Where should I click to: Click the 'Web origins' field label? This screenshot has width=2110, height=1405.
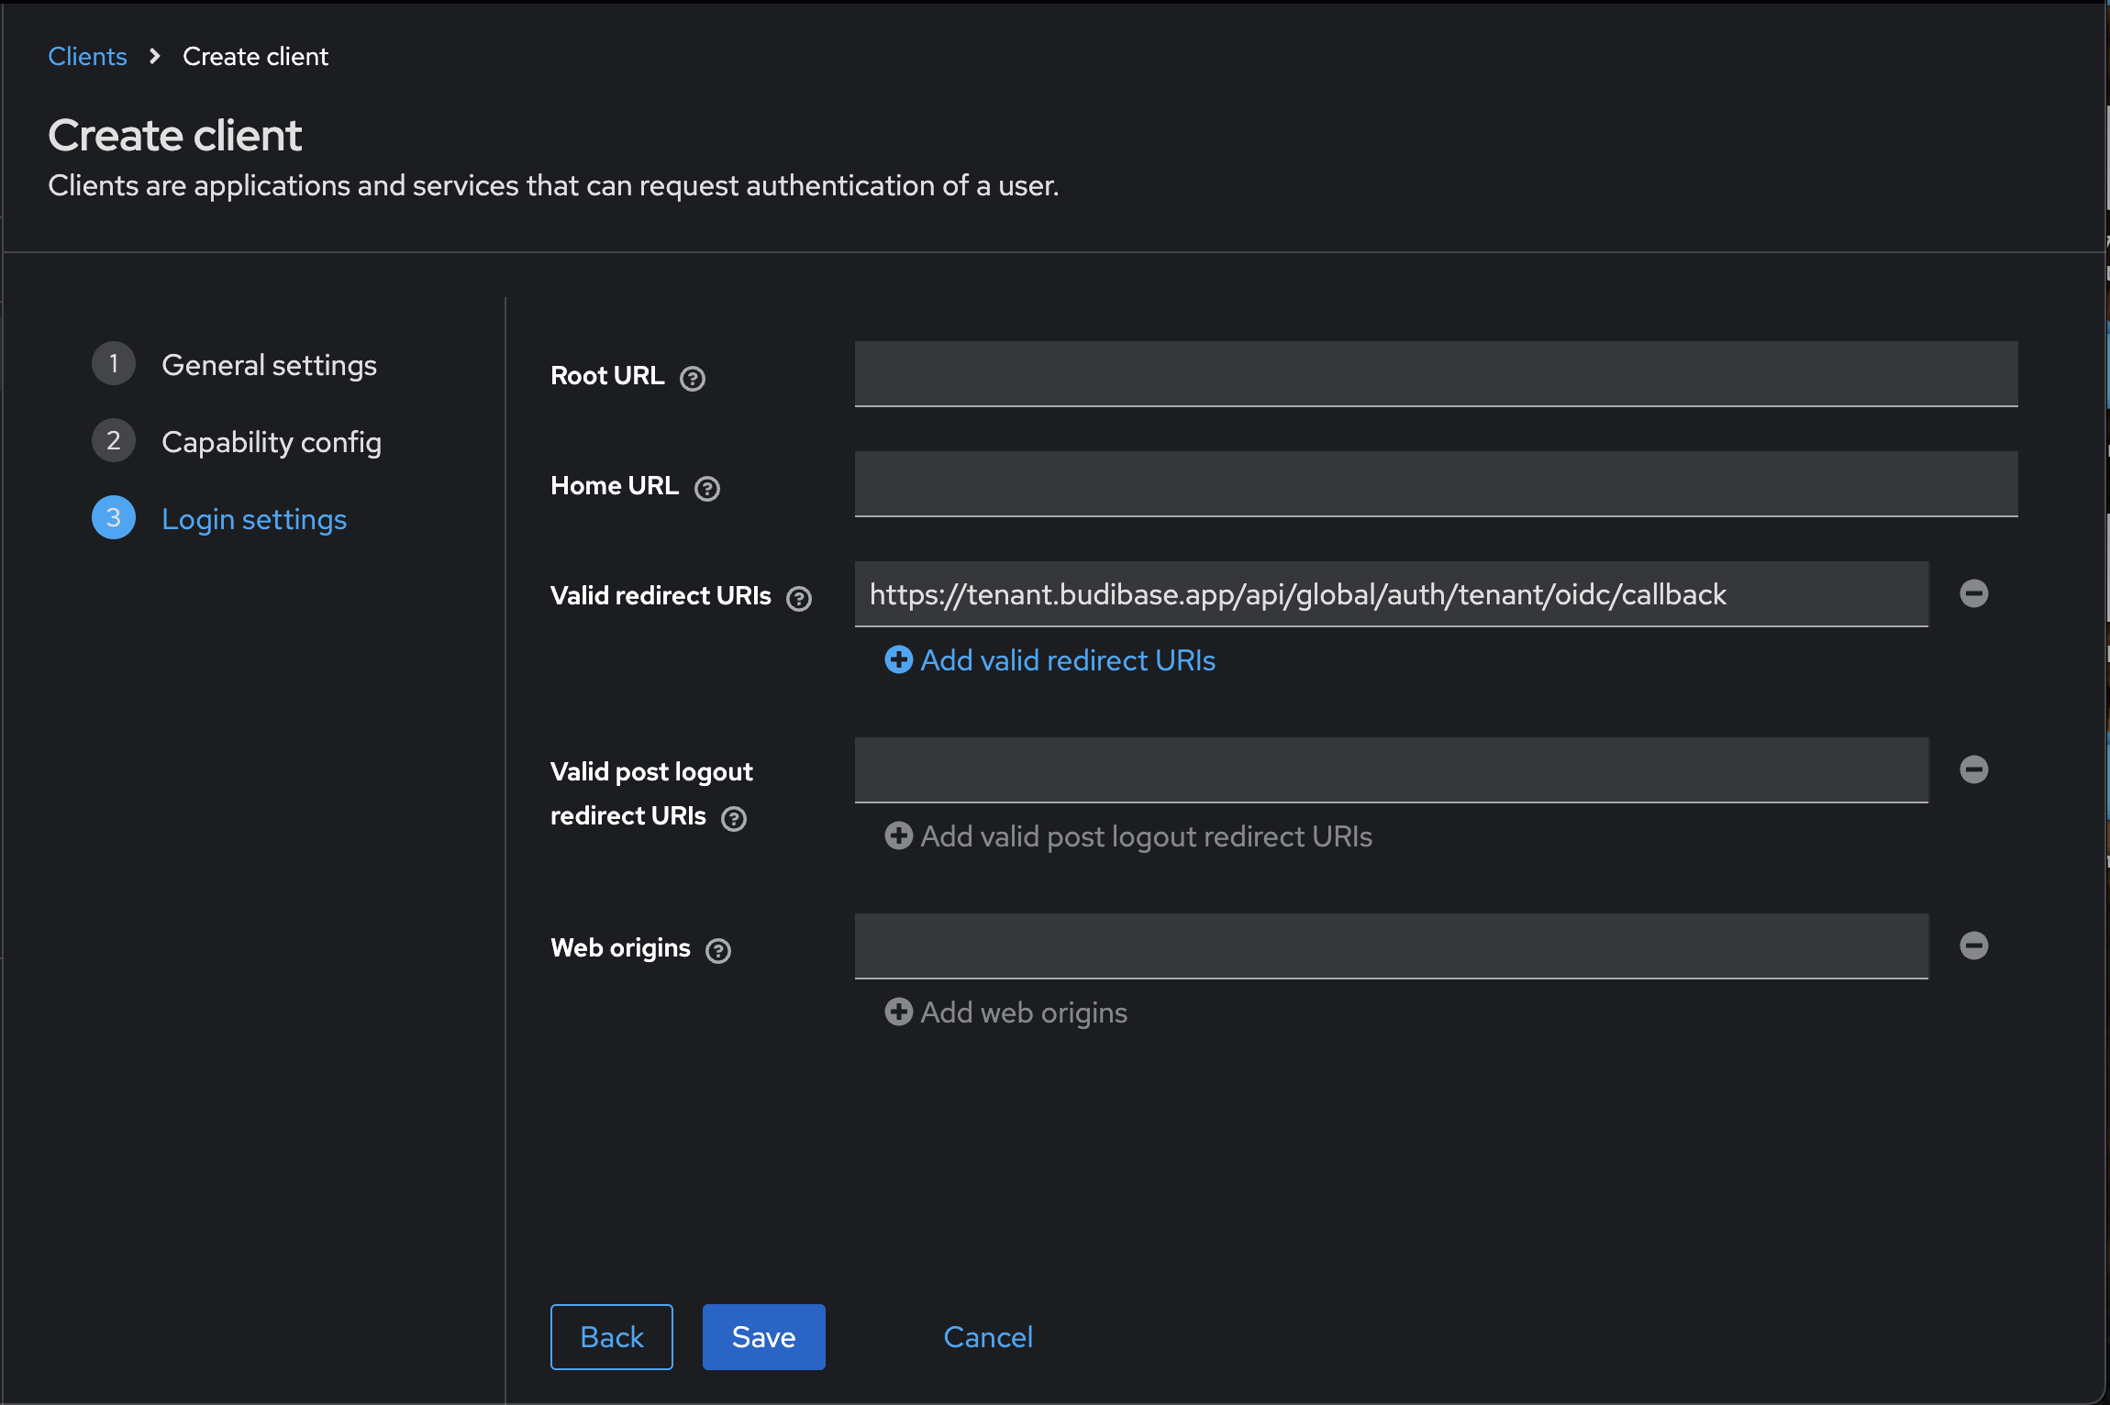(x=620, y=948)
